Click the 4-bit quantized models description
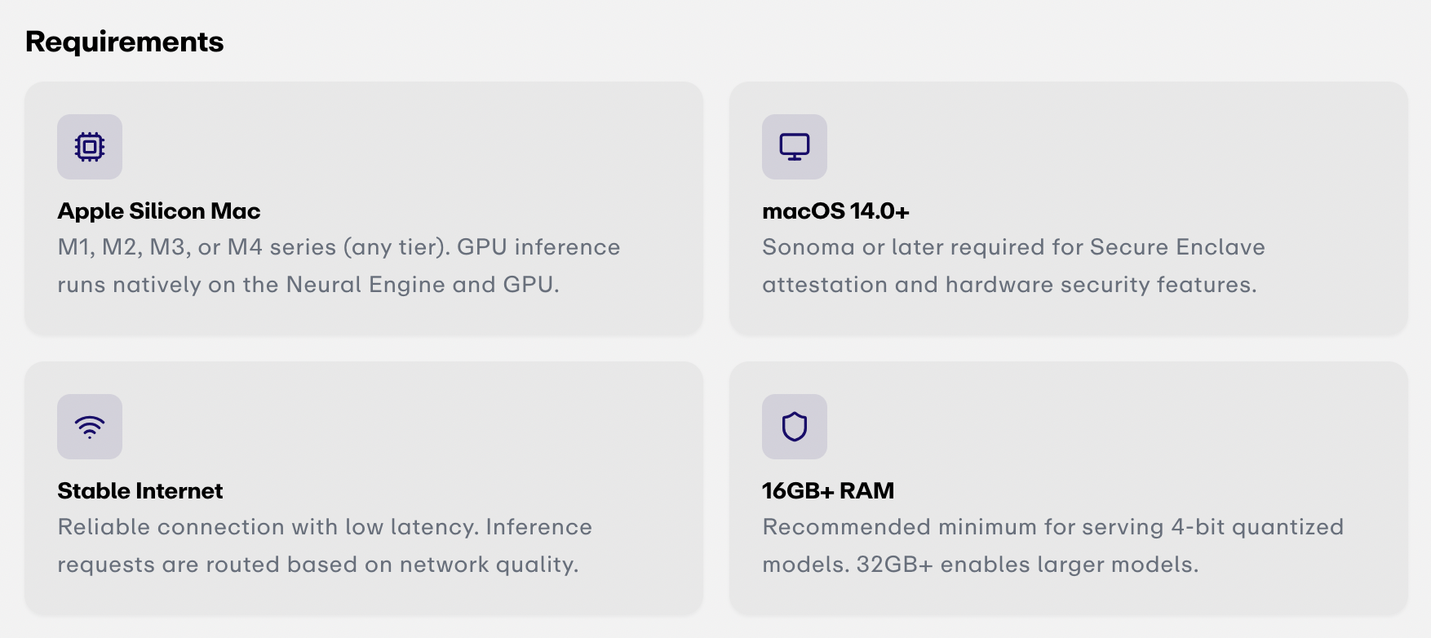The image size is (1431, 638). pyautogui.click(x=1052, y=545)
